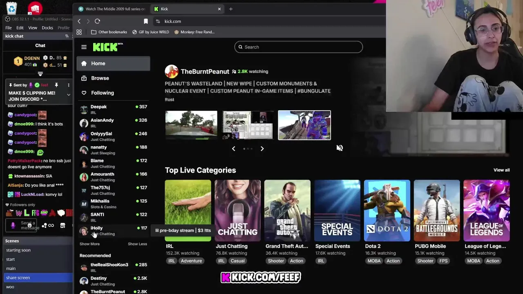
Task: Switch to OBS scene 'starting soon'
Action: pos(38,250)
